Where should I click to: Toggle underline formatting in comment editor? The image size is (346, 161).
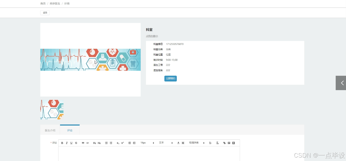[x=71, y=143]
